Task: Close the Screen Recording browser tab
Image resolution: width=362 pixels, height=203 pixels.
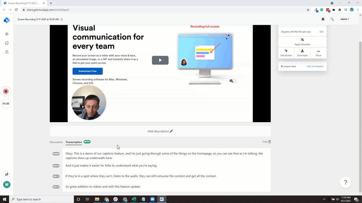Action: click(43, 3)
